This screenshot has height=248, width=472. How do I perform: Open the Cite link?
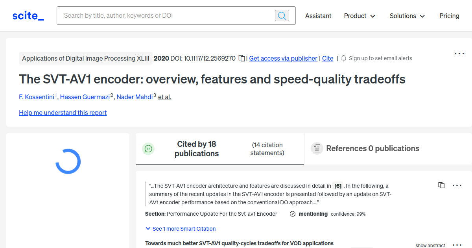coord(328,58)
